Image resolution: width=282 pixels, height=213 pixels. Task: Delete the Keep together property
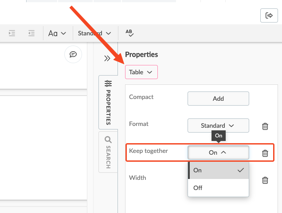click(265, 153)
